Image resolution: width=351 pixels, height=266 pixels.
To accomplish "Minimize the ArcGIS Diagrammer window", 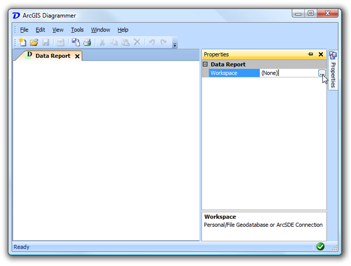I will (x=298, y=13).
